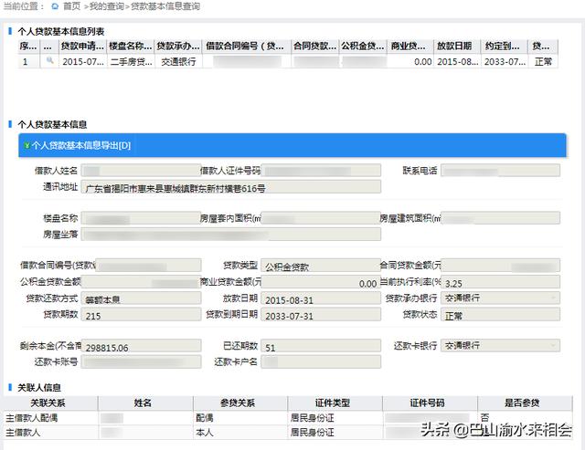The width and height of the screenshot is (585, 450).
Task: Click the 借款合同编号 column header
Action: click(247, 47)
